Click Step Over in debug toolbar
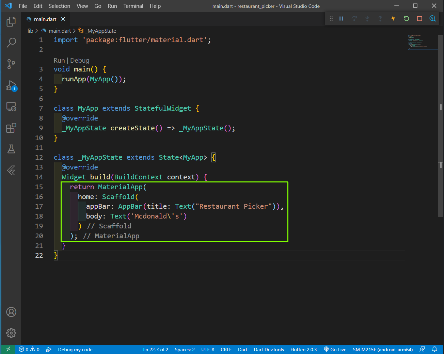Screen dimensions: 444x354 tap(354, 18)
